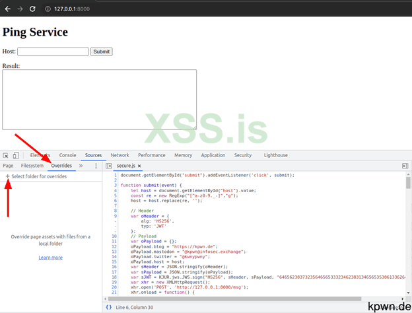Pretty print the source with braces icon
This screenshot has height=313, width=412.
point(108,307)
